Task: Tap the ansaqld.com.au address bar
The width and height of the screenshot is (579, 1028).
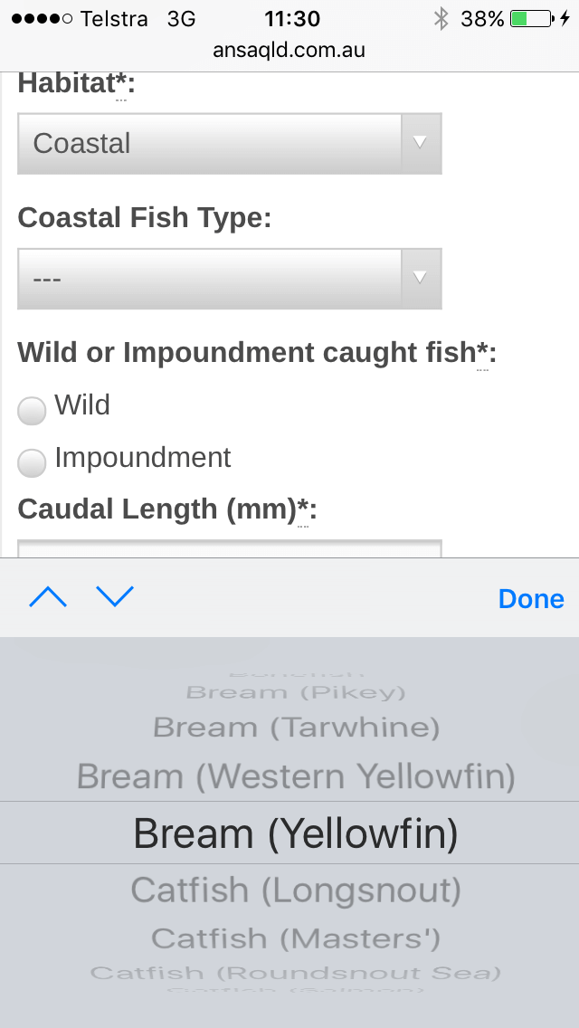Action: tap(289, 50)
